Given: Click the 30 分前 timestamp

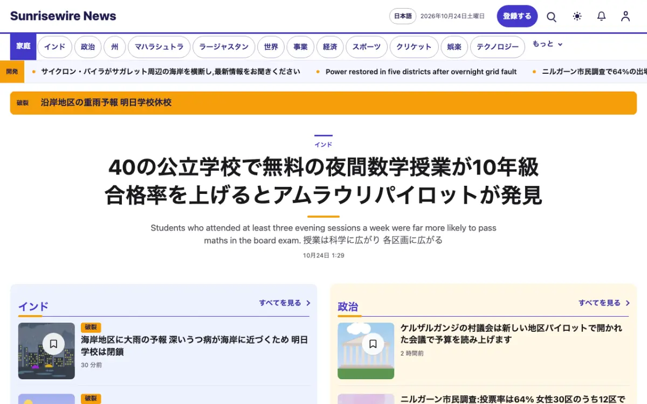Looking at the screenshot, I should click(x=92, y=365).
